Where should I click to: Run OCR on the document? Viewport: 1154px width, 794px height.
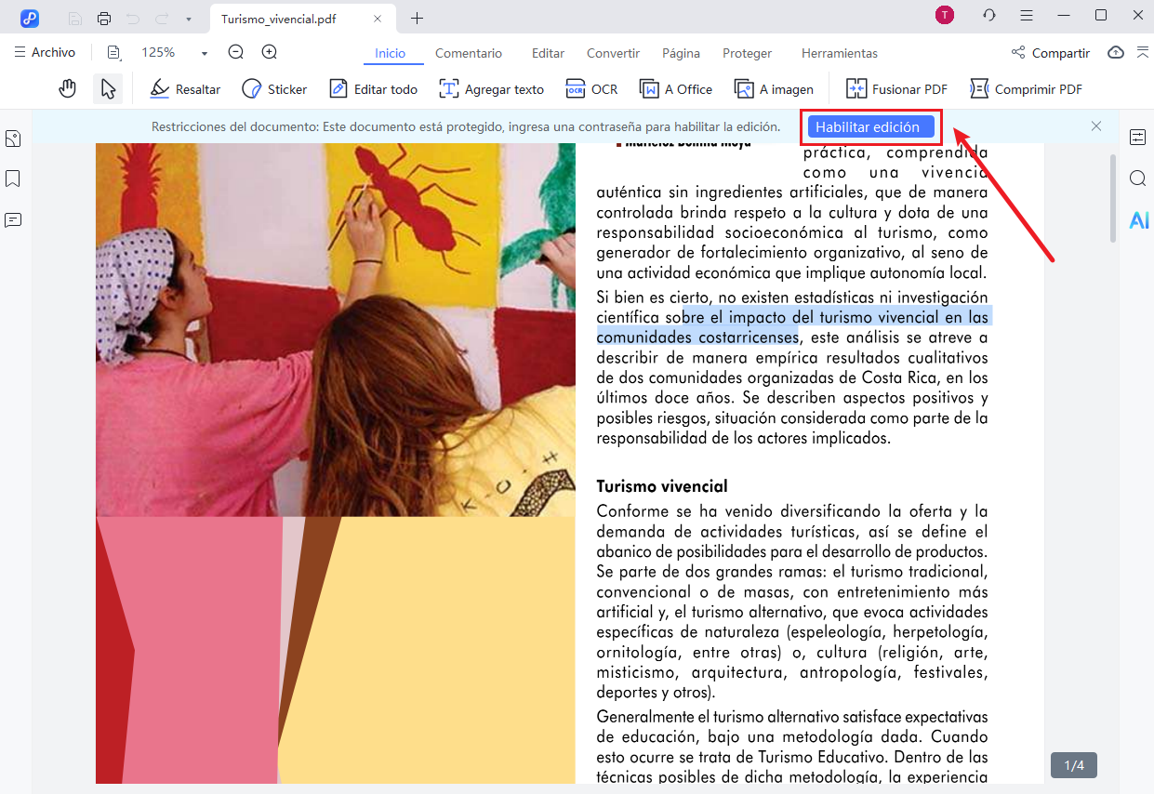[591, 88]
